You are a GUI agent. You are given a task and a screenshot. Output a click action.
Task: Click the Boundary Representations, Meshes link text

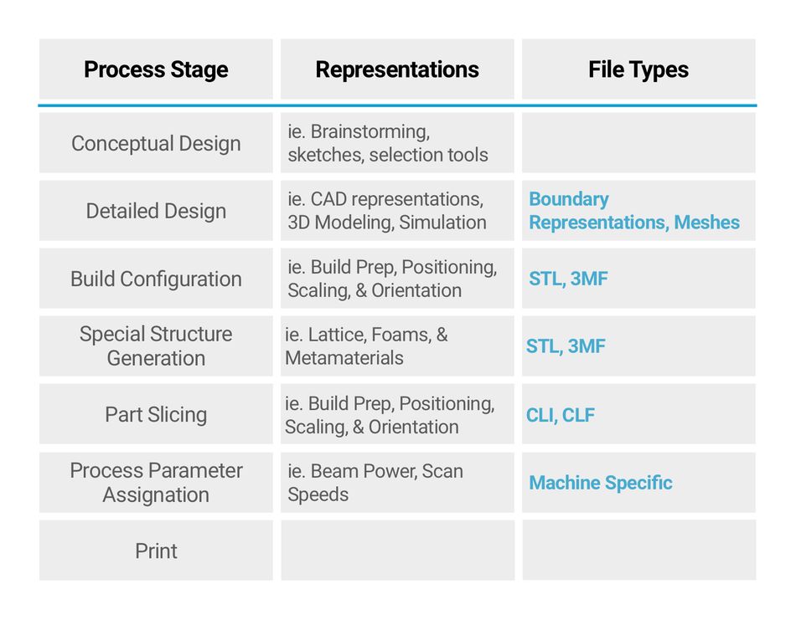[x=634, y=210]
